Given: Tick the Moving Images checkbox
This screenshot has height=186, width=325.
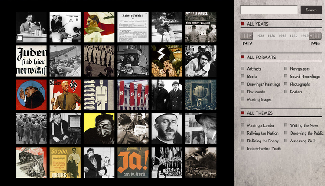Looking at the screenshot, I should pos(243,100).
